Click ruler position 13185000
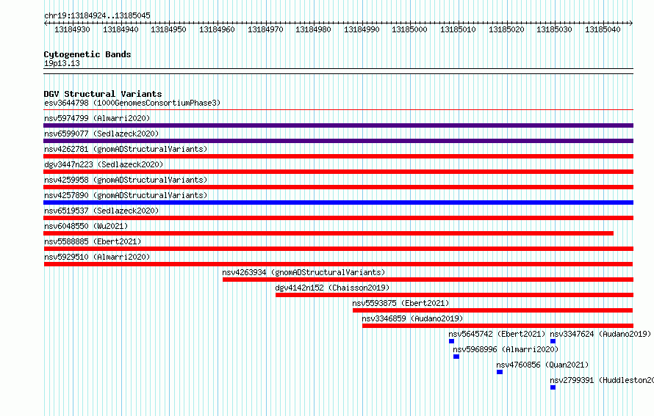654x416 pixels. 409,29
